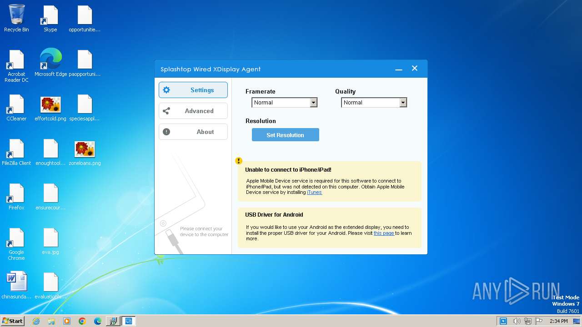582x327 pixels.
Task: Minimize the Splashtop Wired XDisplay Agent window
Action: pyautogui.click(x=399, y=69)
